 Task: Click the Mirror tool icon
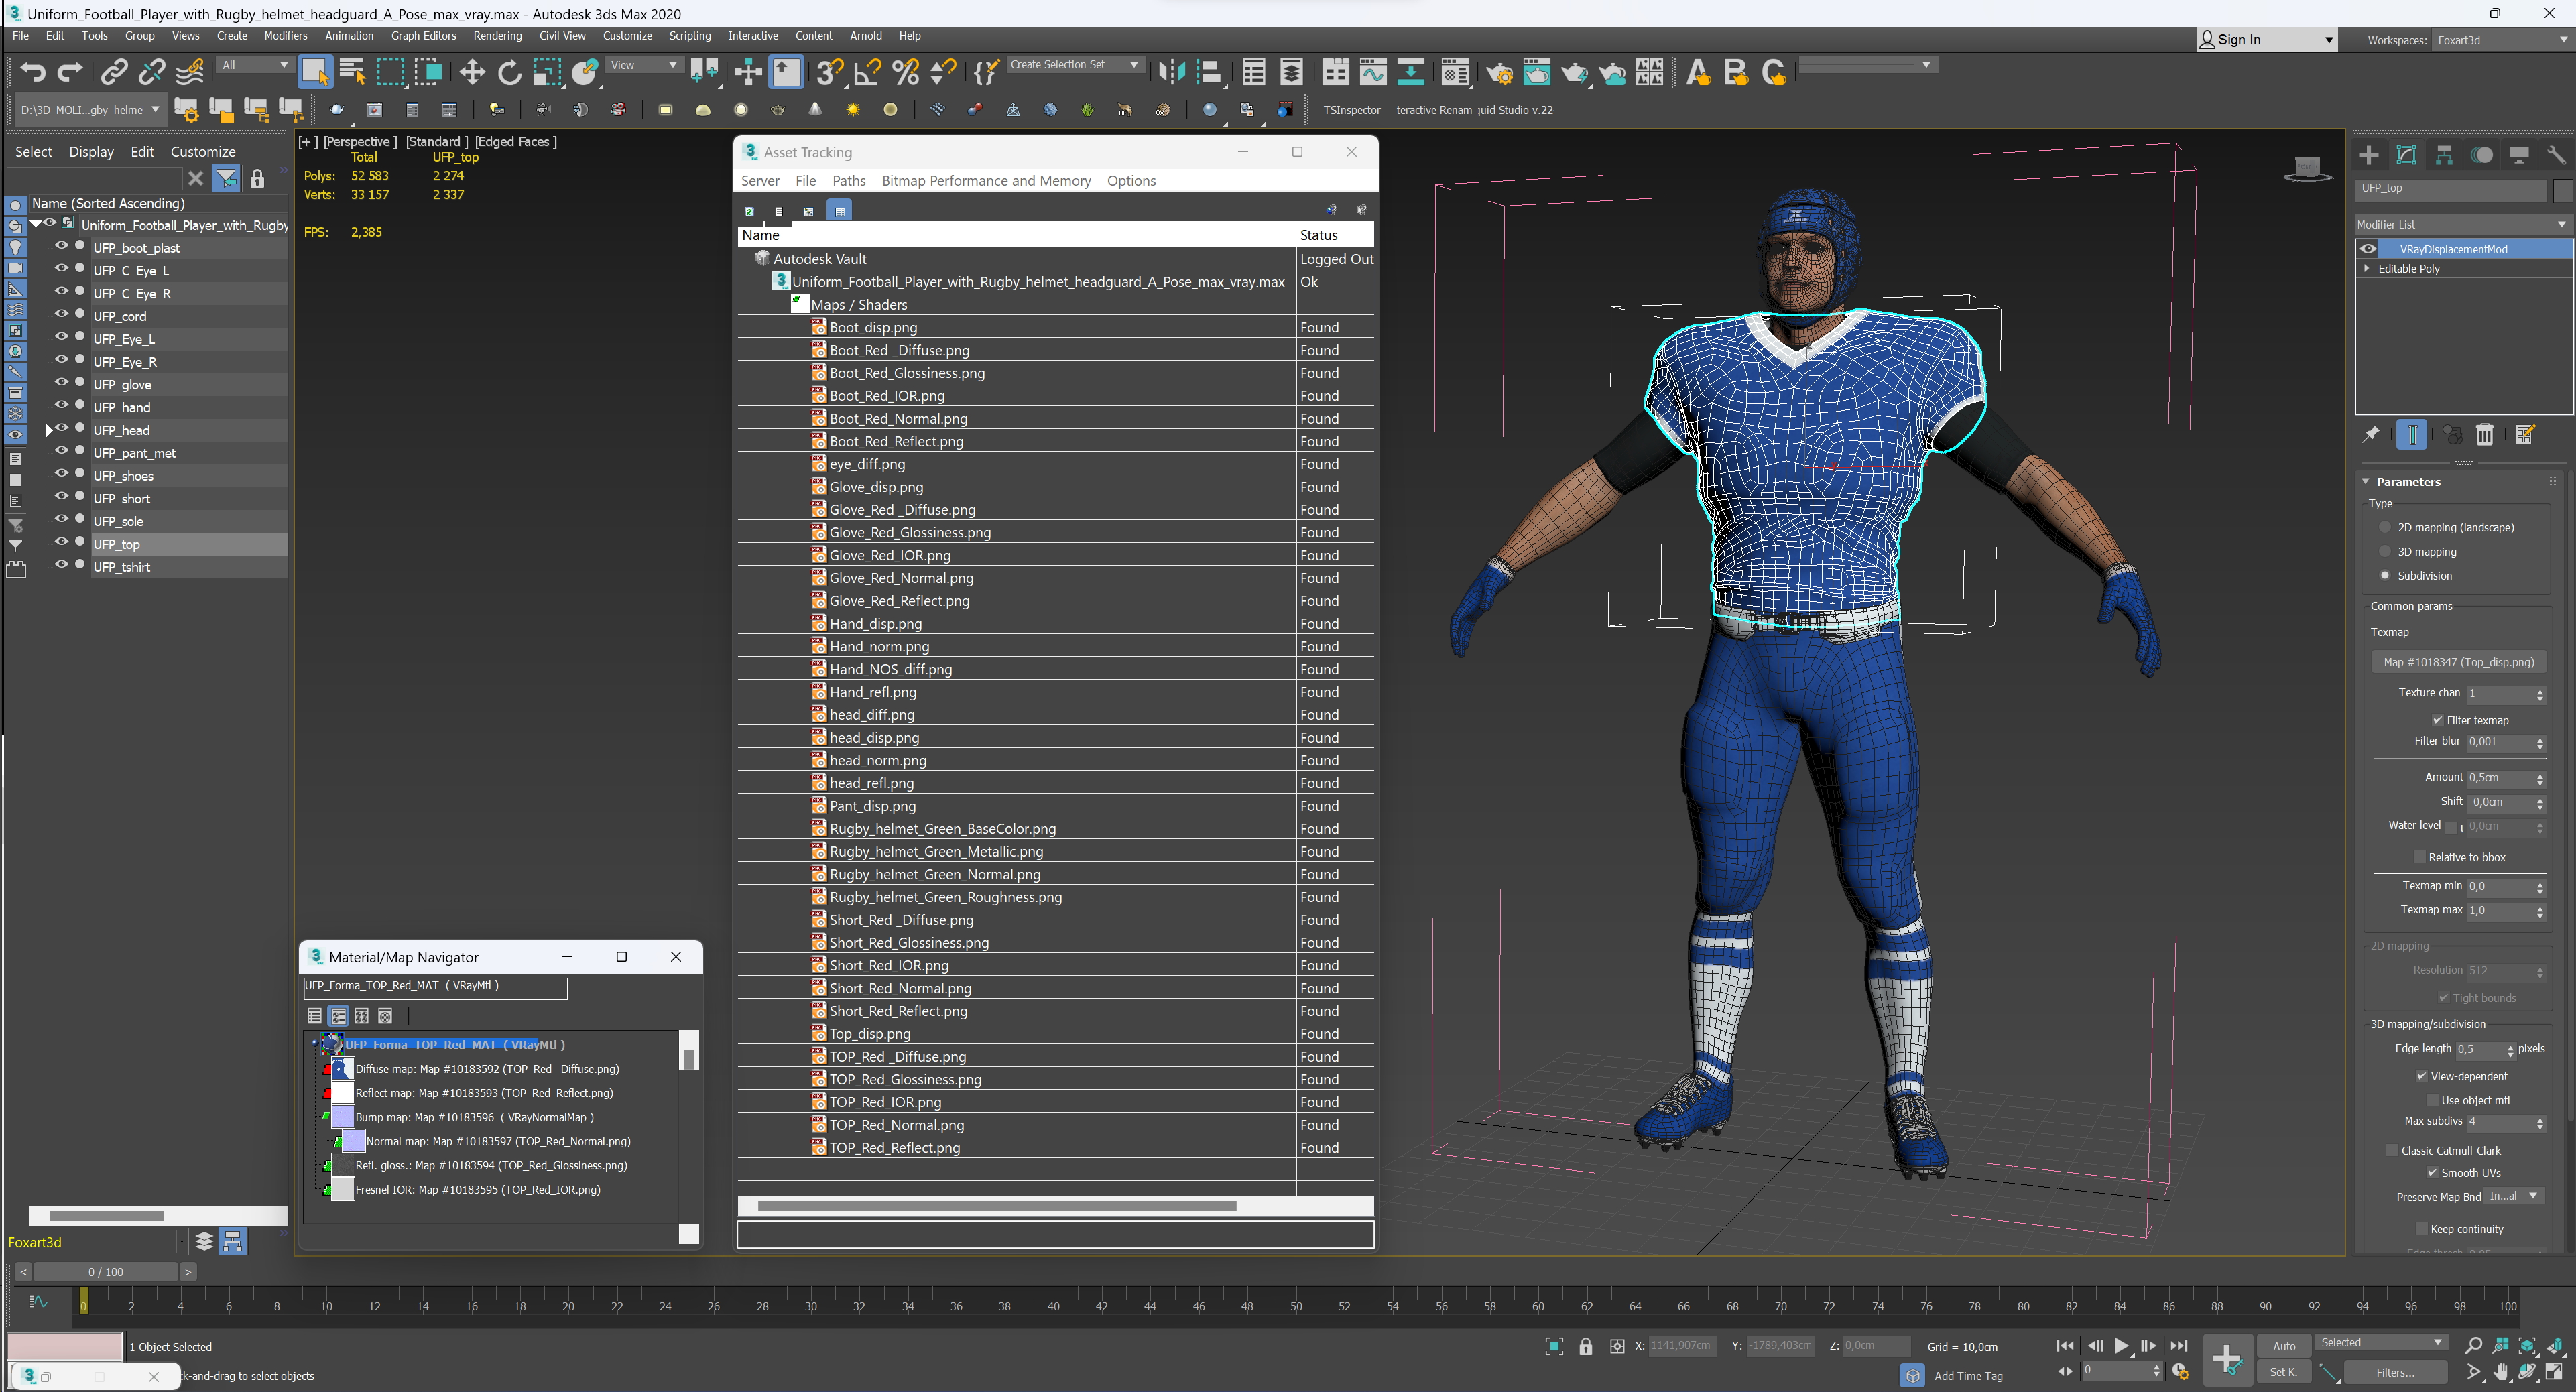coord(1171,71)
